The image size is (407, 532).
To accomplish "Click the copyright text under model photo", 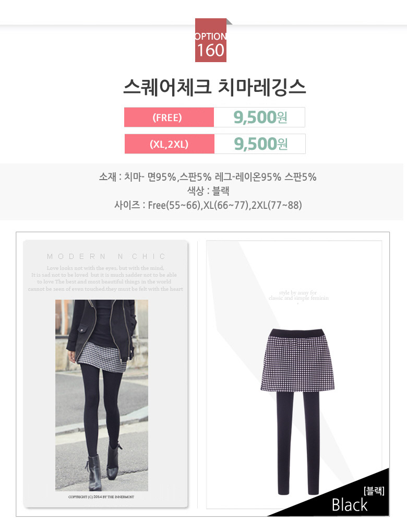I will pyautogui.click(x=101, y=496).
